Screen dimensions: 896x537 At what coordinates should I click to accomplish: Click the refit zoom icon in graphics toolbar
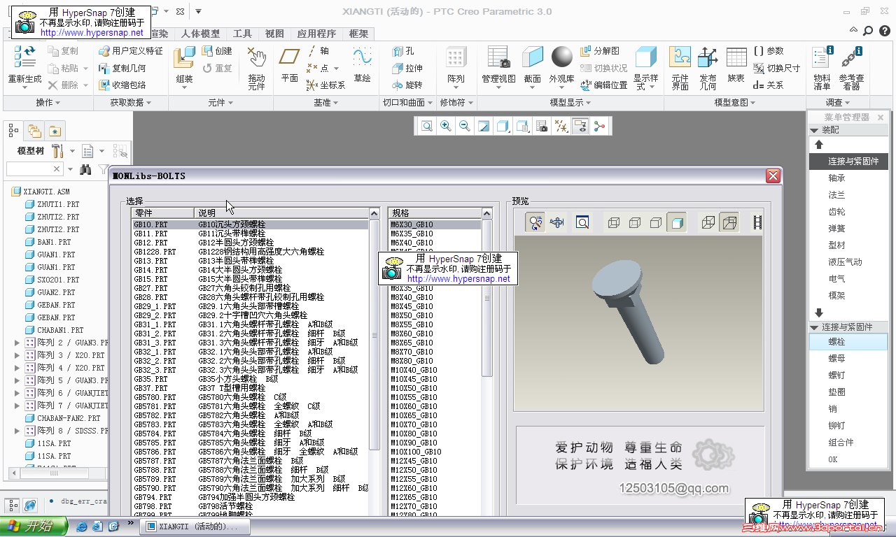(426, 126)
